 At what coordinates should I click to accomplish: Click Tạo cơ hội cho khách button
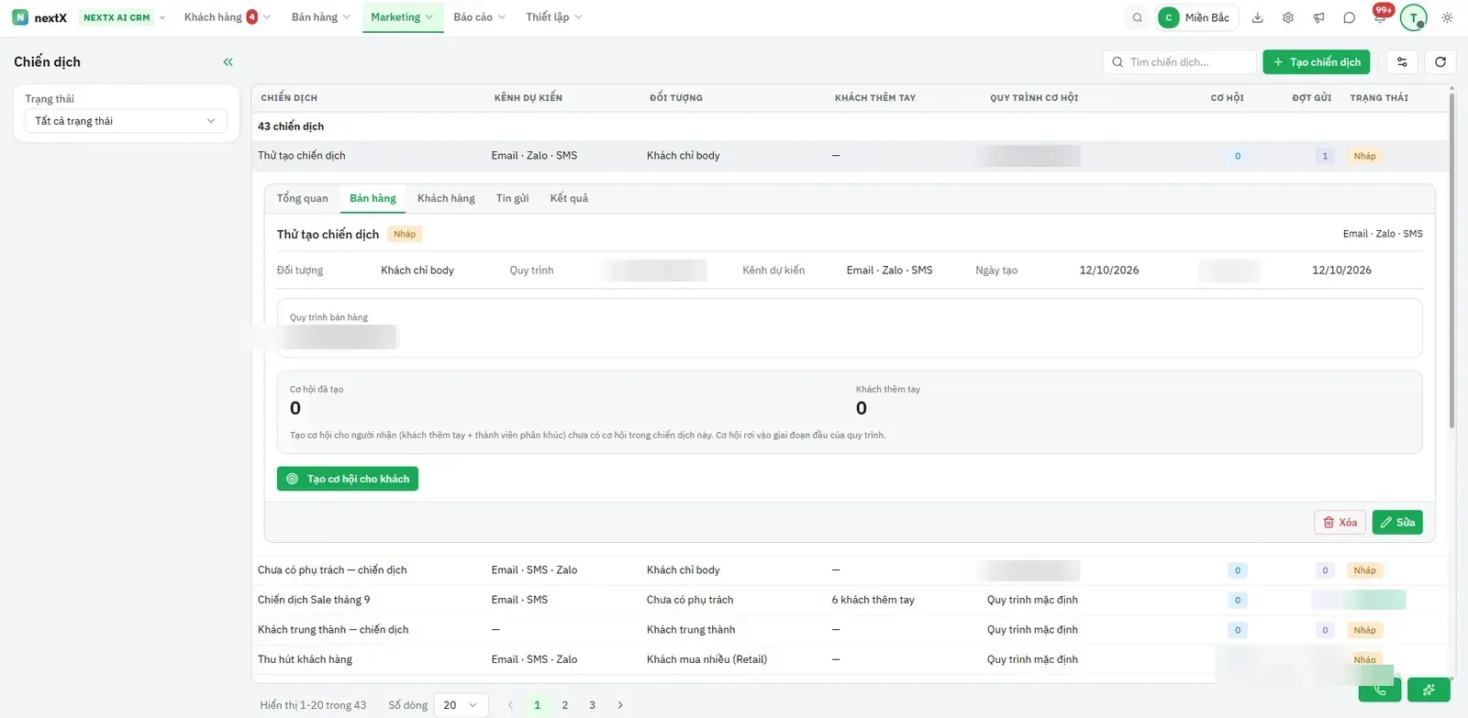click(x=348, y=479)
